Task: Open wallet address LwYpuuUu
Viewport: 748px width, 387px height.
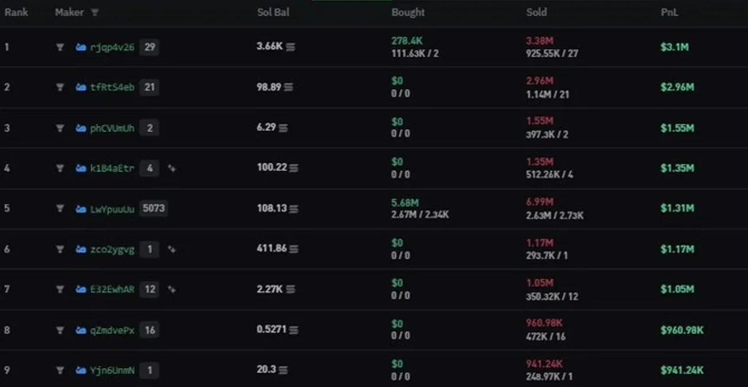Action: [113, 209]
